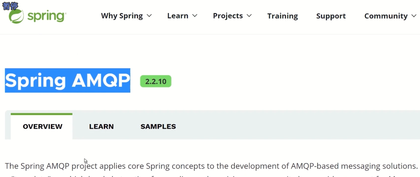Viewport: 420px width, 177px height.
Task: Expand the Community chevron arrow
Action: 413,16
